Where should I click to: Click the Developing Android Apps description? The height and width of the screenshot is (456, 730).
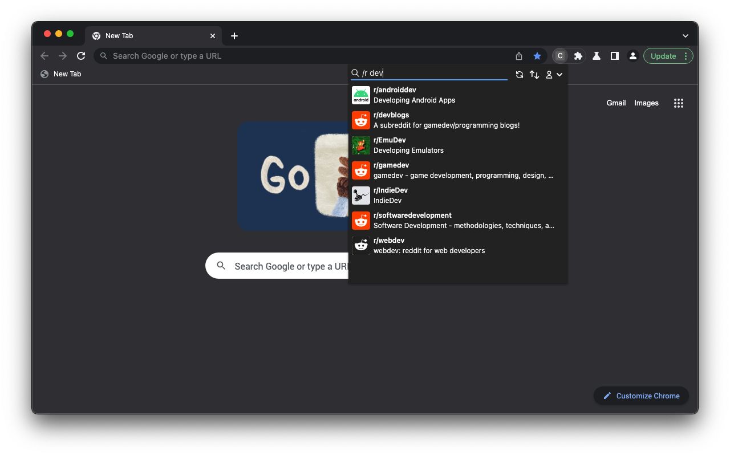415,100
